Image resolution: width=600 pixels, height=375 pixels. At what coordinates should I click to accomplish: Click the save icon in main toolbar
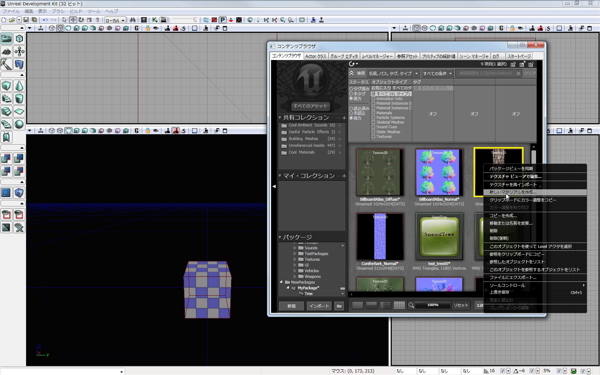click(x=26, y=20)
